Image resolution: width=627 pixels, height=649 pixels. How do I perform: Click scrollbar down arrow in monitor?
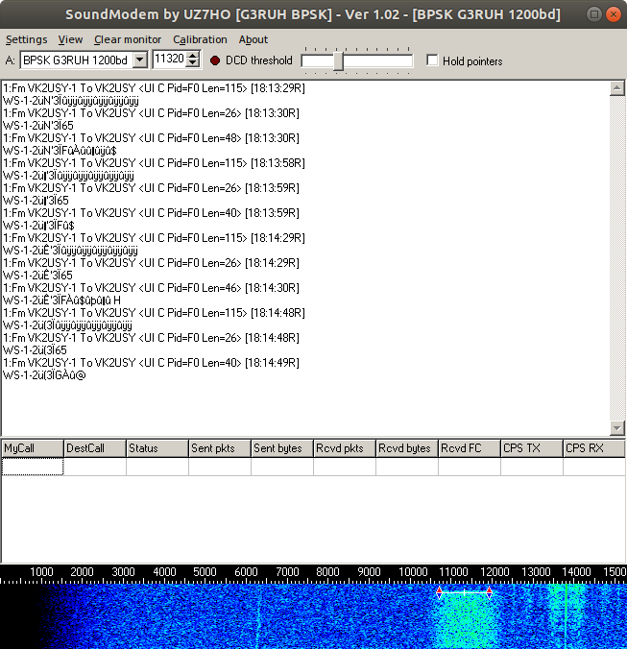tap(617, 428)
